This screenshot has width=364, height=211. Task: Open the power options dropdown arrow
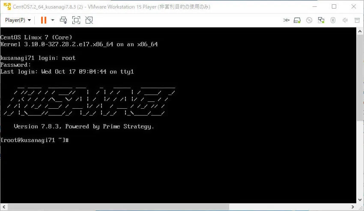(x=53, y=20)
